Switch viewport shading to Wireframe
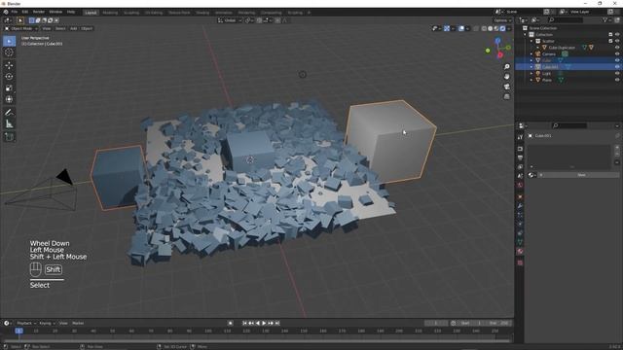The height and width of the screenshot is (350, 623). click(484, 28)
